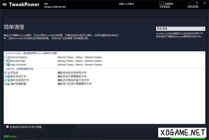Open the Help menu

[x=46, y=3]
